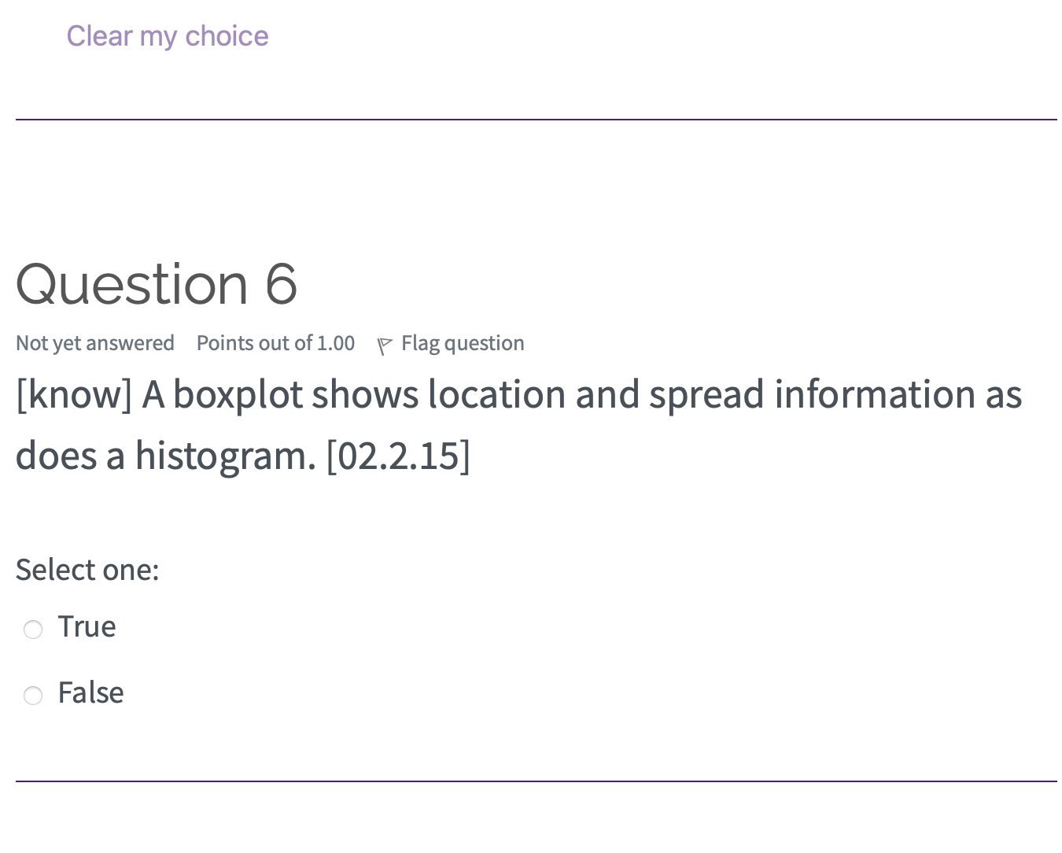Click the False answer label text
1062x853 pixels.
pos(90,692)
